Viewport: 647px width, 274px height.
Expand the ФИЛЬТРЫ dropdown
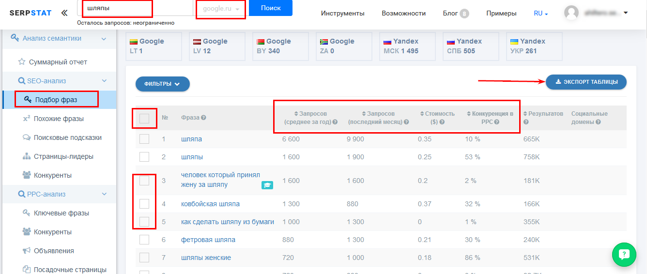click(x=162, y=84)
